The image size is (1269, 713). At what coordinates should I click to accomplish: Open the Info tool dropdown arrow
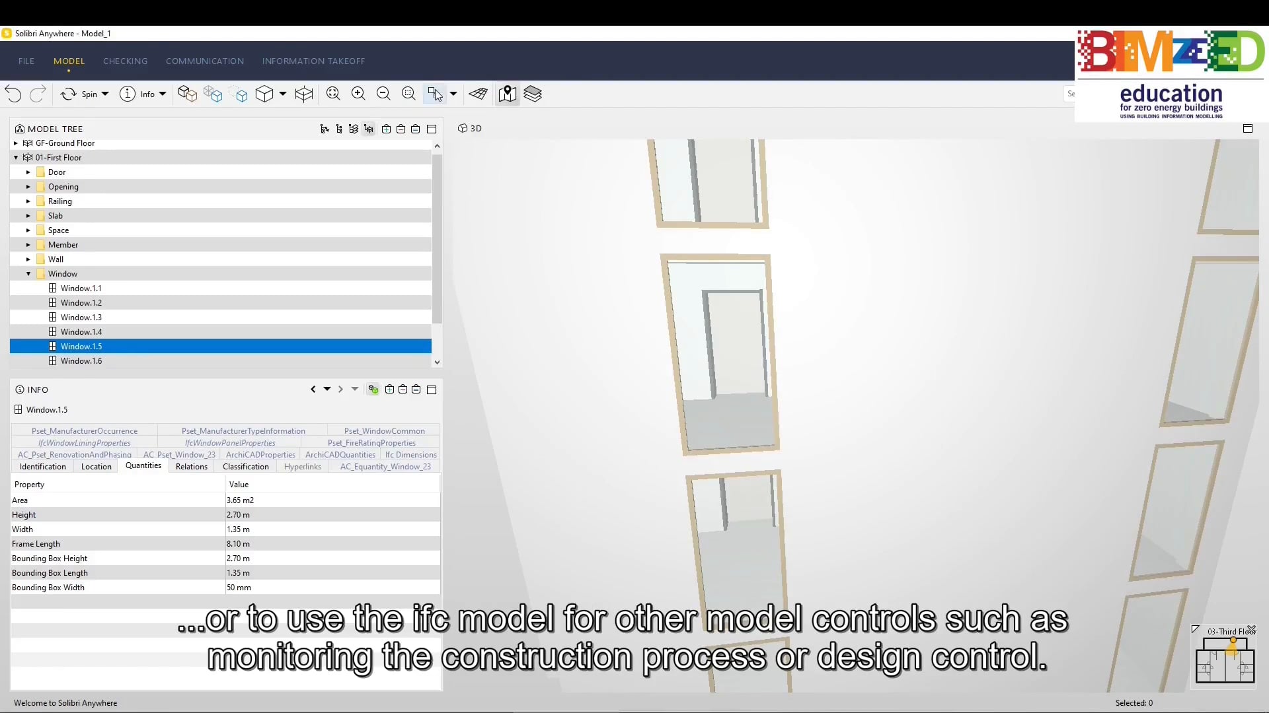[163, 94]
